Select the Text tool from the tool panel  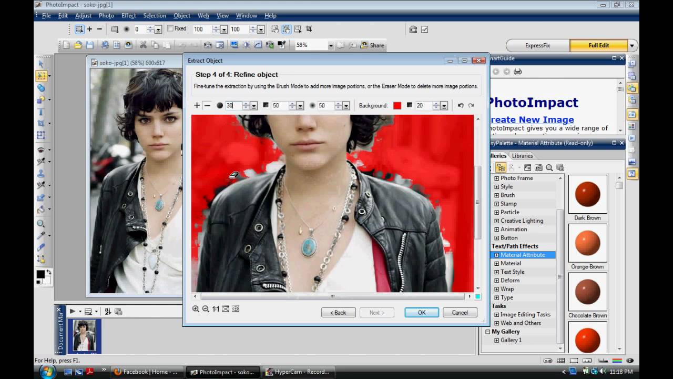(40, 112)
